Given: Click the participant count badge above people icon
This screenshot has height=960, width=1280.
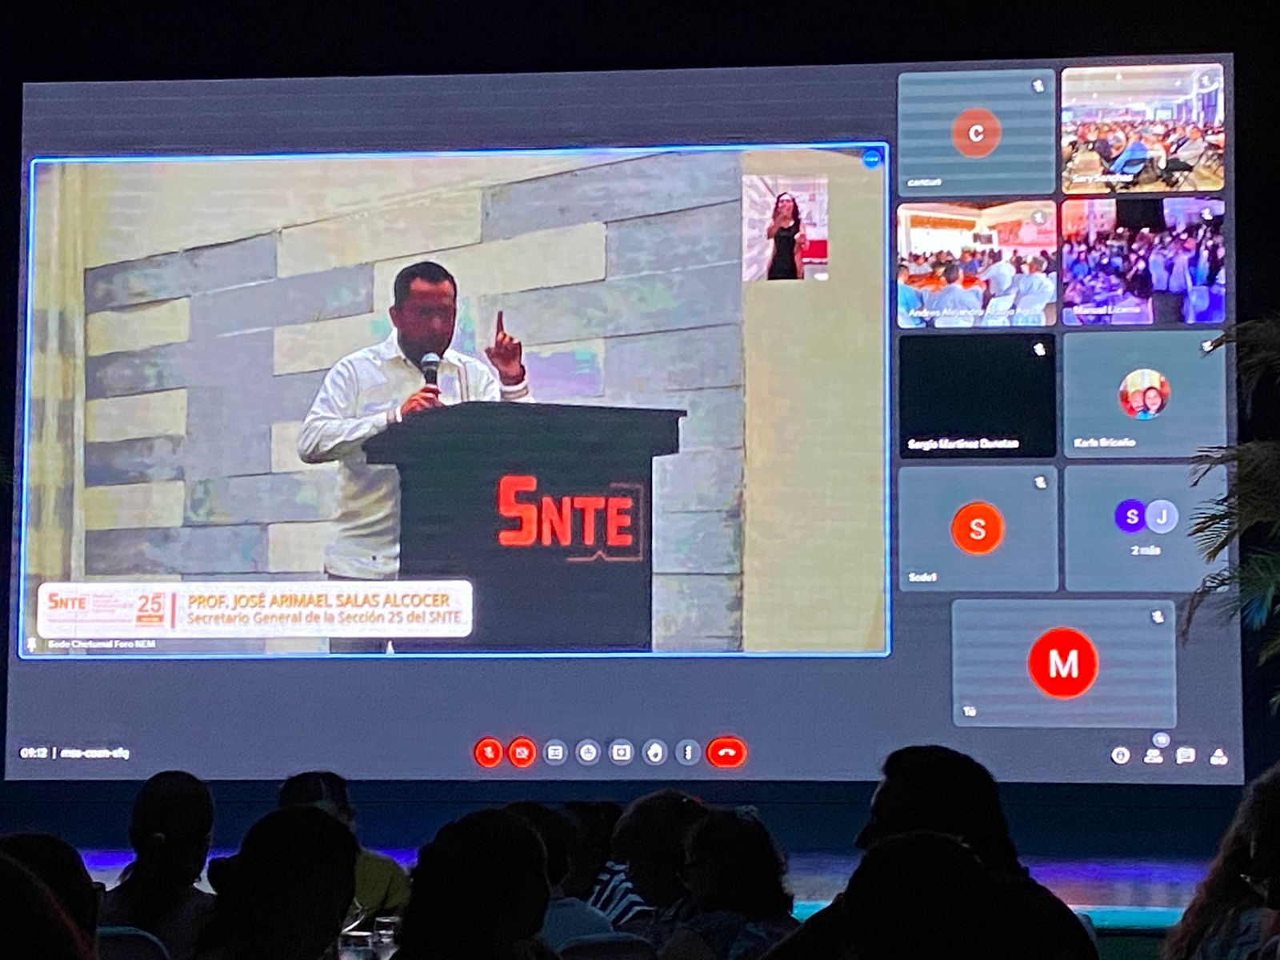Looking at the screenshot, I should click(1161, 740).
